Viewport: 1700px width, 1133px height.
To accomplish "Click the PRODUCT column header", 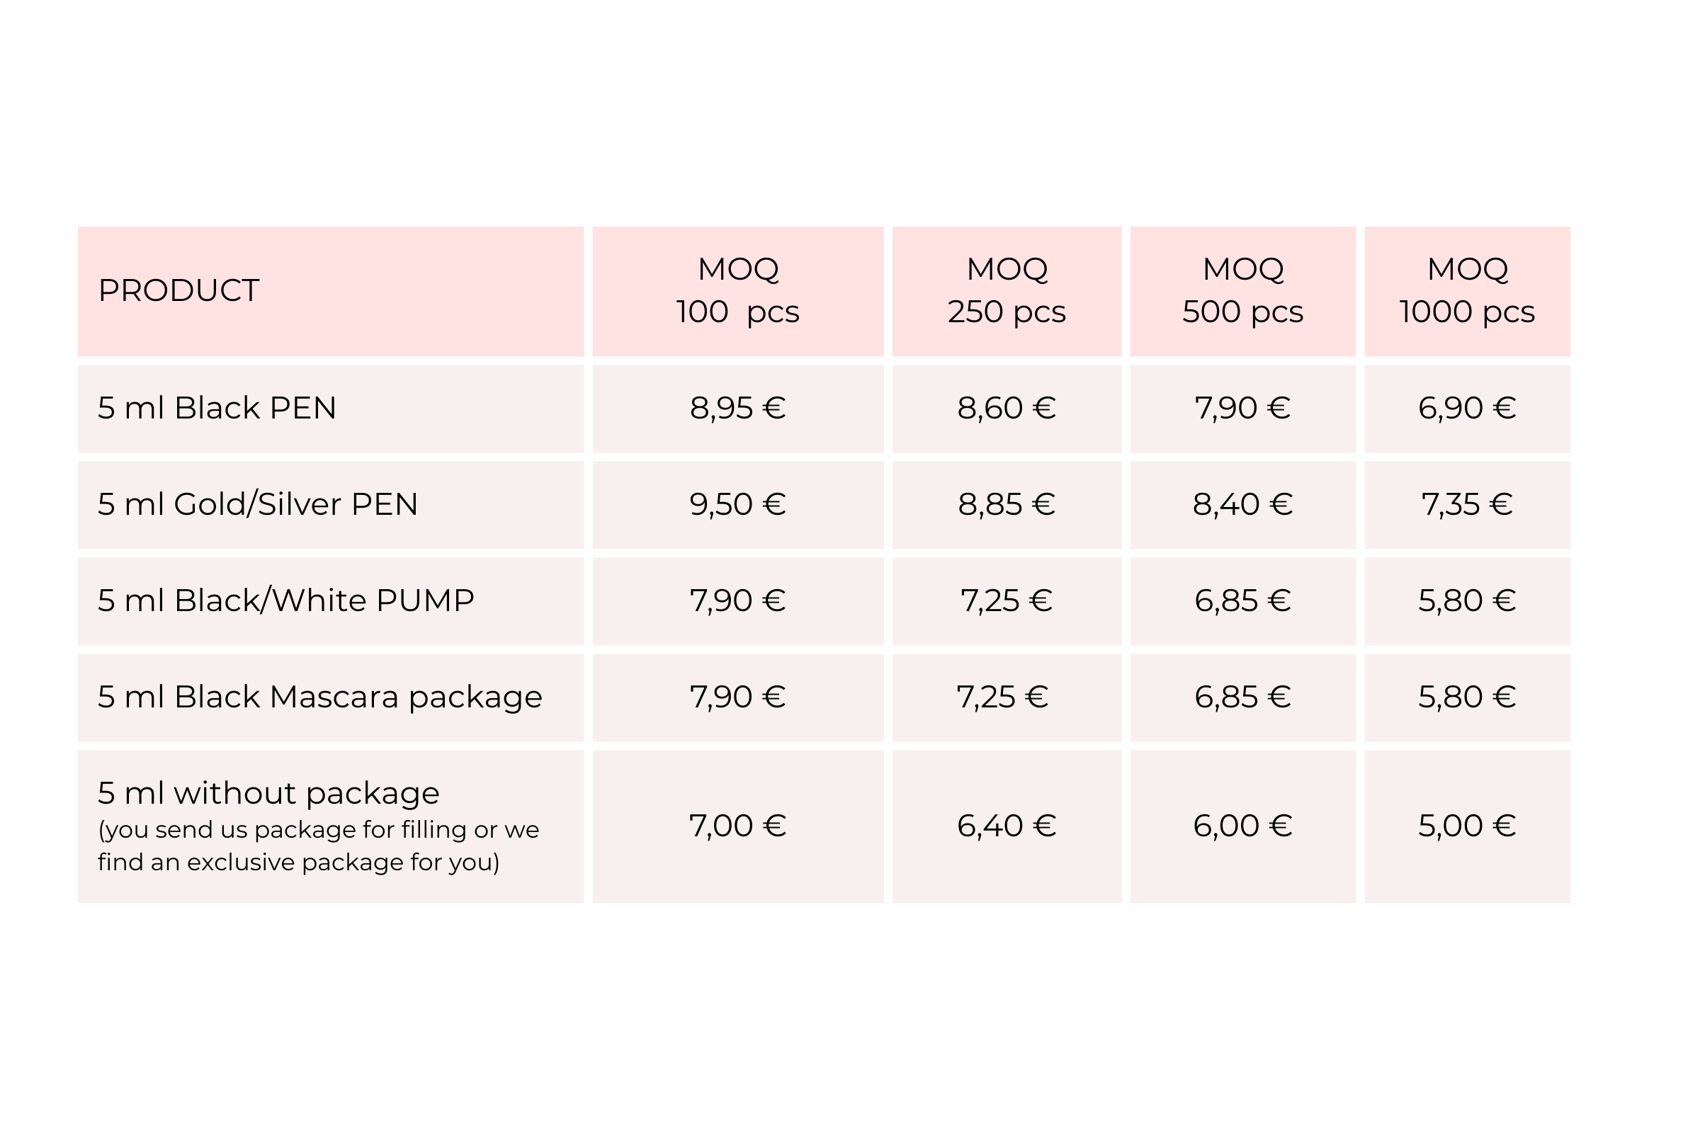I will 178,290.
